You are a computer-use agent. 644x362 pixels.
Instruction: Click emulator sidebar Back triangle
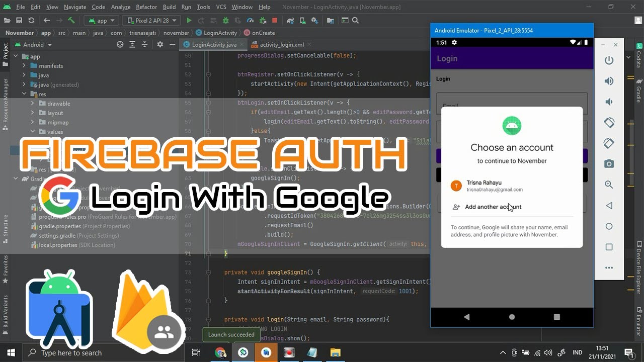(x=609, y=206)
